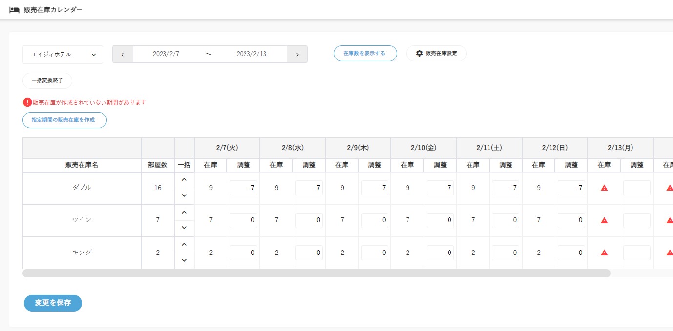Viewport: 673px width, 331px height.
Task: Decrease キング bulk adjustment with down chevron
Action: [x=184, y=260]
